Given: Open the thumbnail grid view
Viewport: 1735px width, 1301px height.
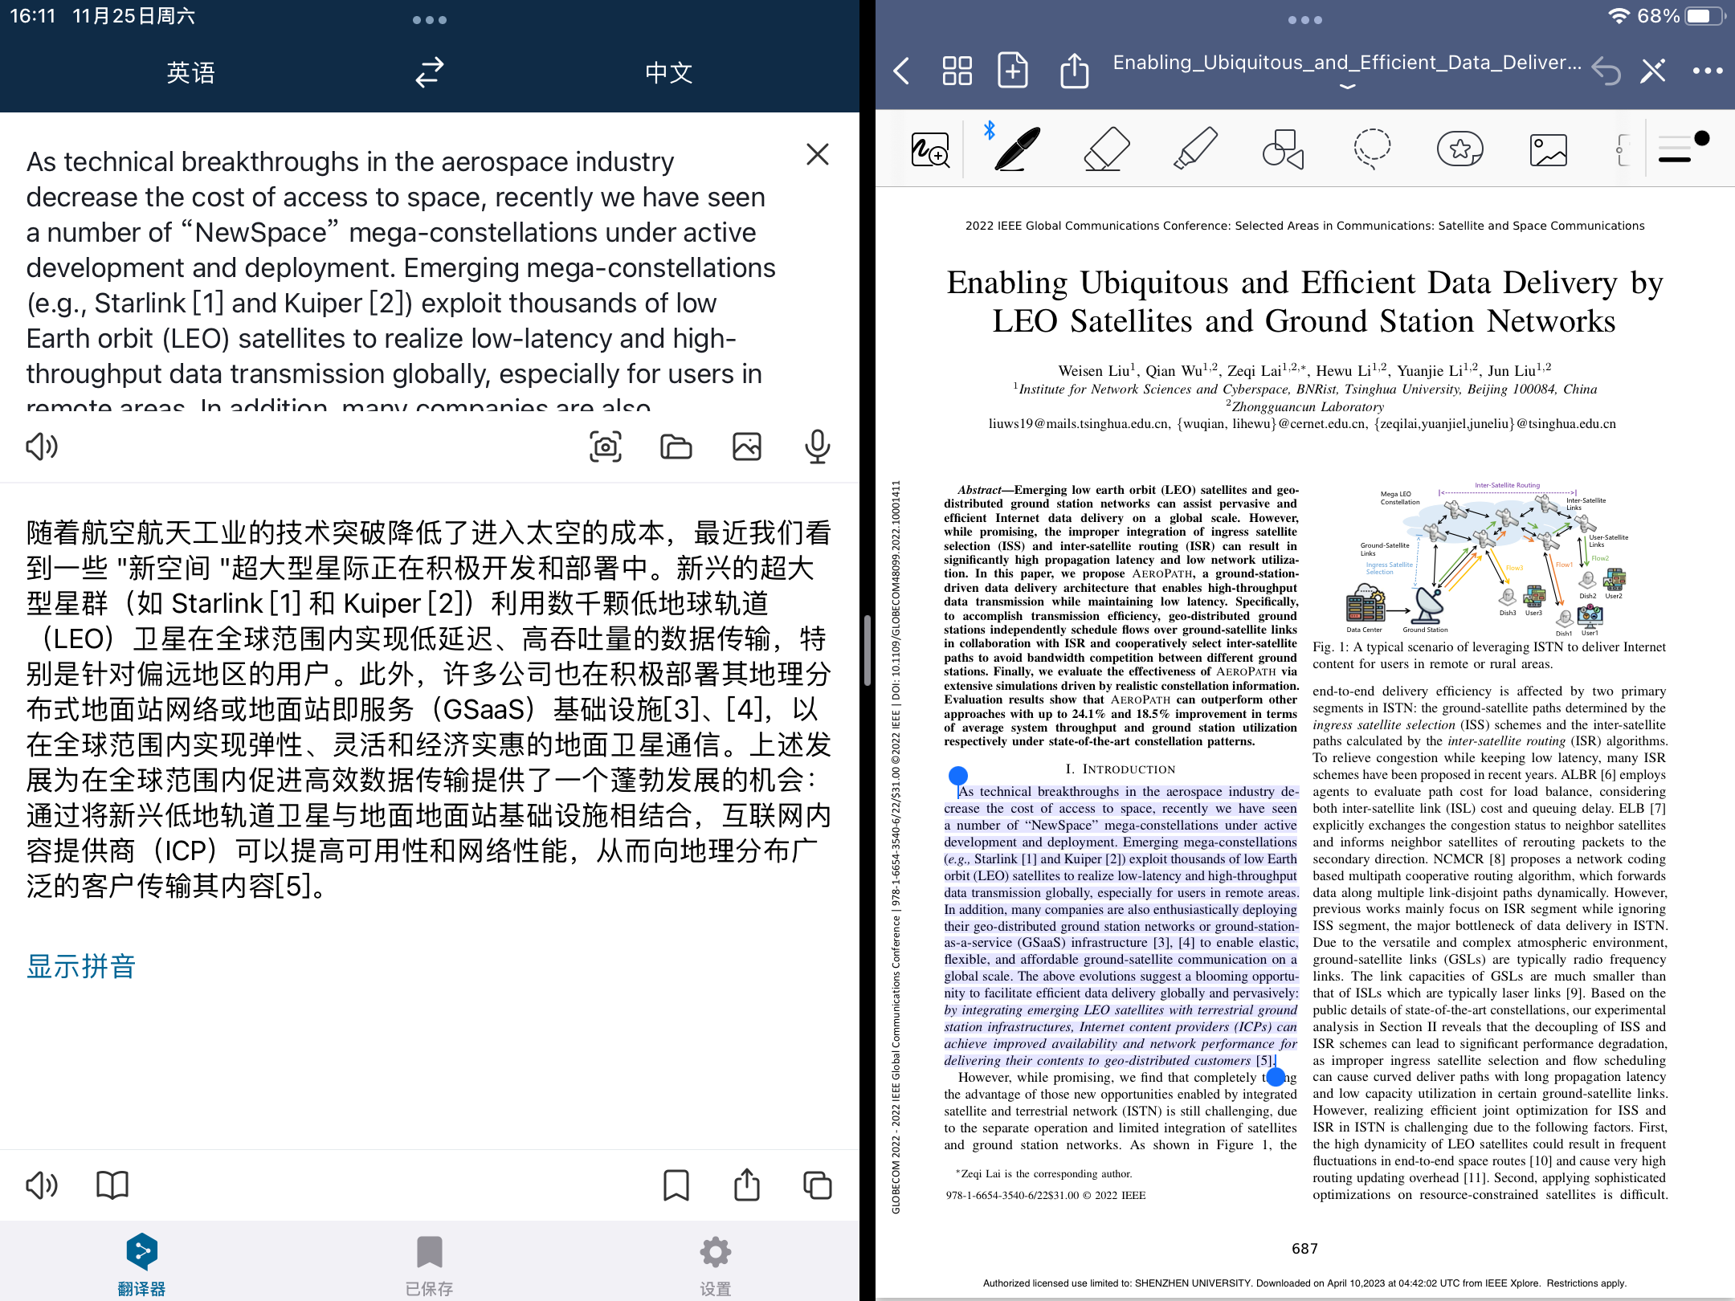Looking at the screenshot, I should 957,71.
